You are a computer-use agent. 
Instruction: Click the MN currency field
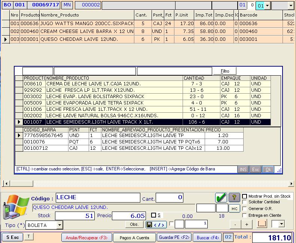[x=67, y=5]
